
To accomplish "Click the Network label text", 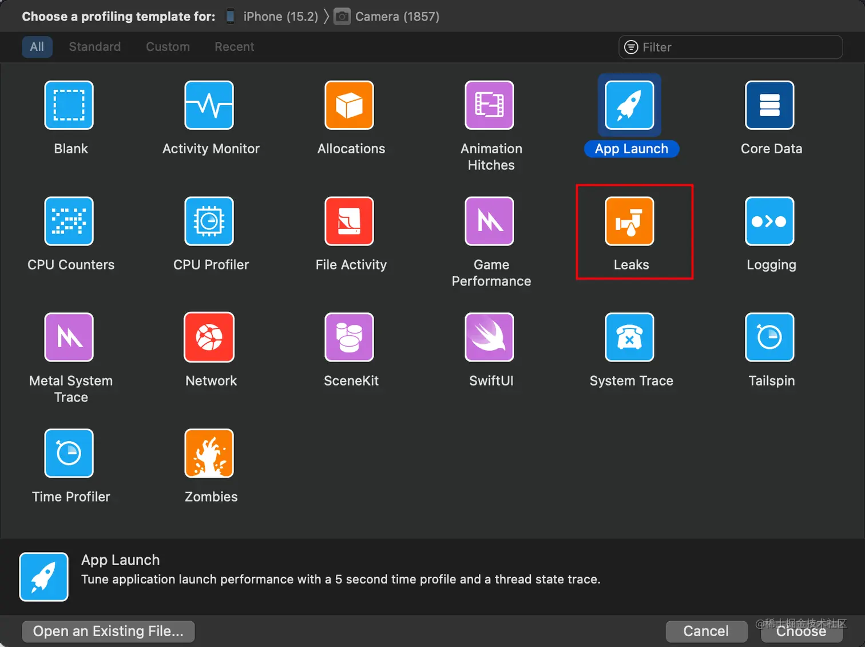I will pos(211,381).
